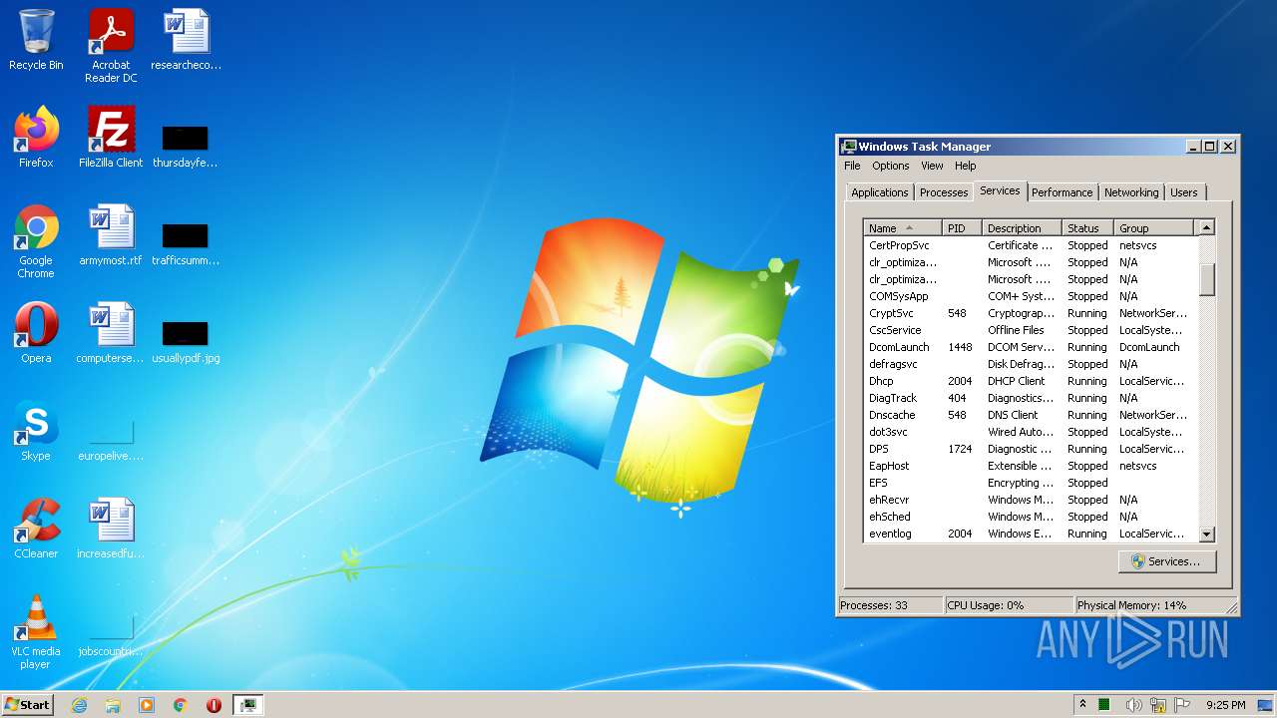Select the Dhcp service row
This screenshot has height=718, width=1277.
pos(1030,381)
